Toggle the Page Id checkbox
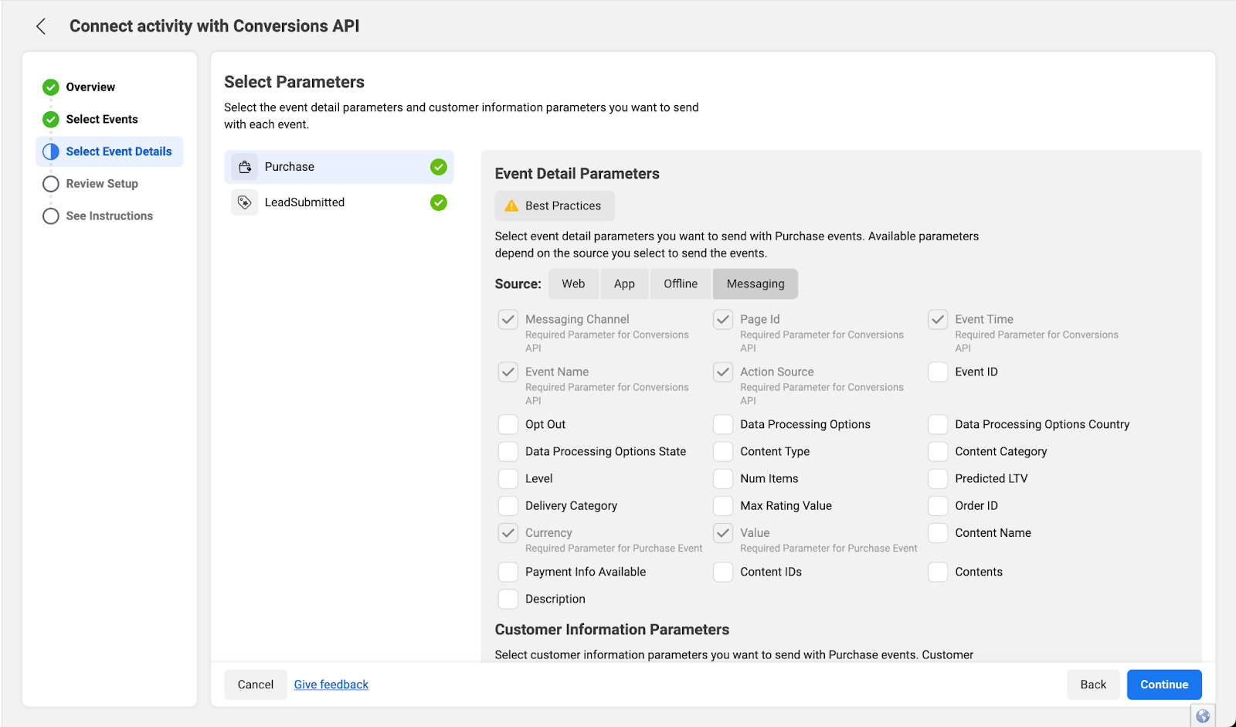 click(x=723, y=320)
